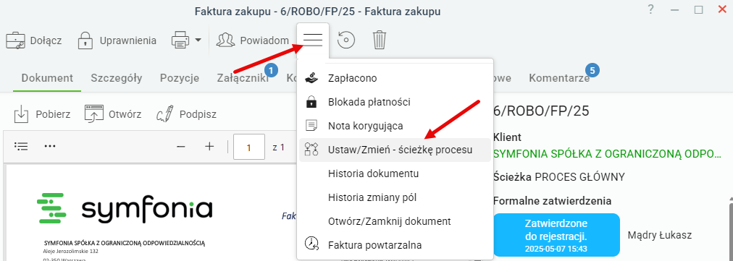
Task: Choose Faktura powtarzalna from menu
Action: tap(395, 244)
